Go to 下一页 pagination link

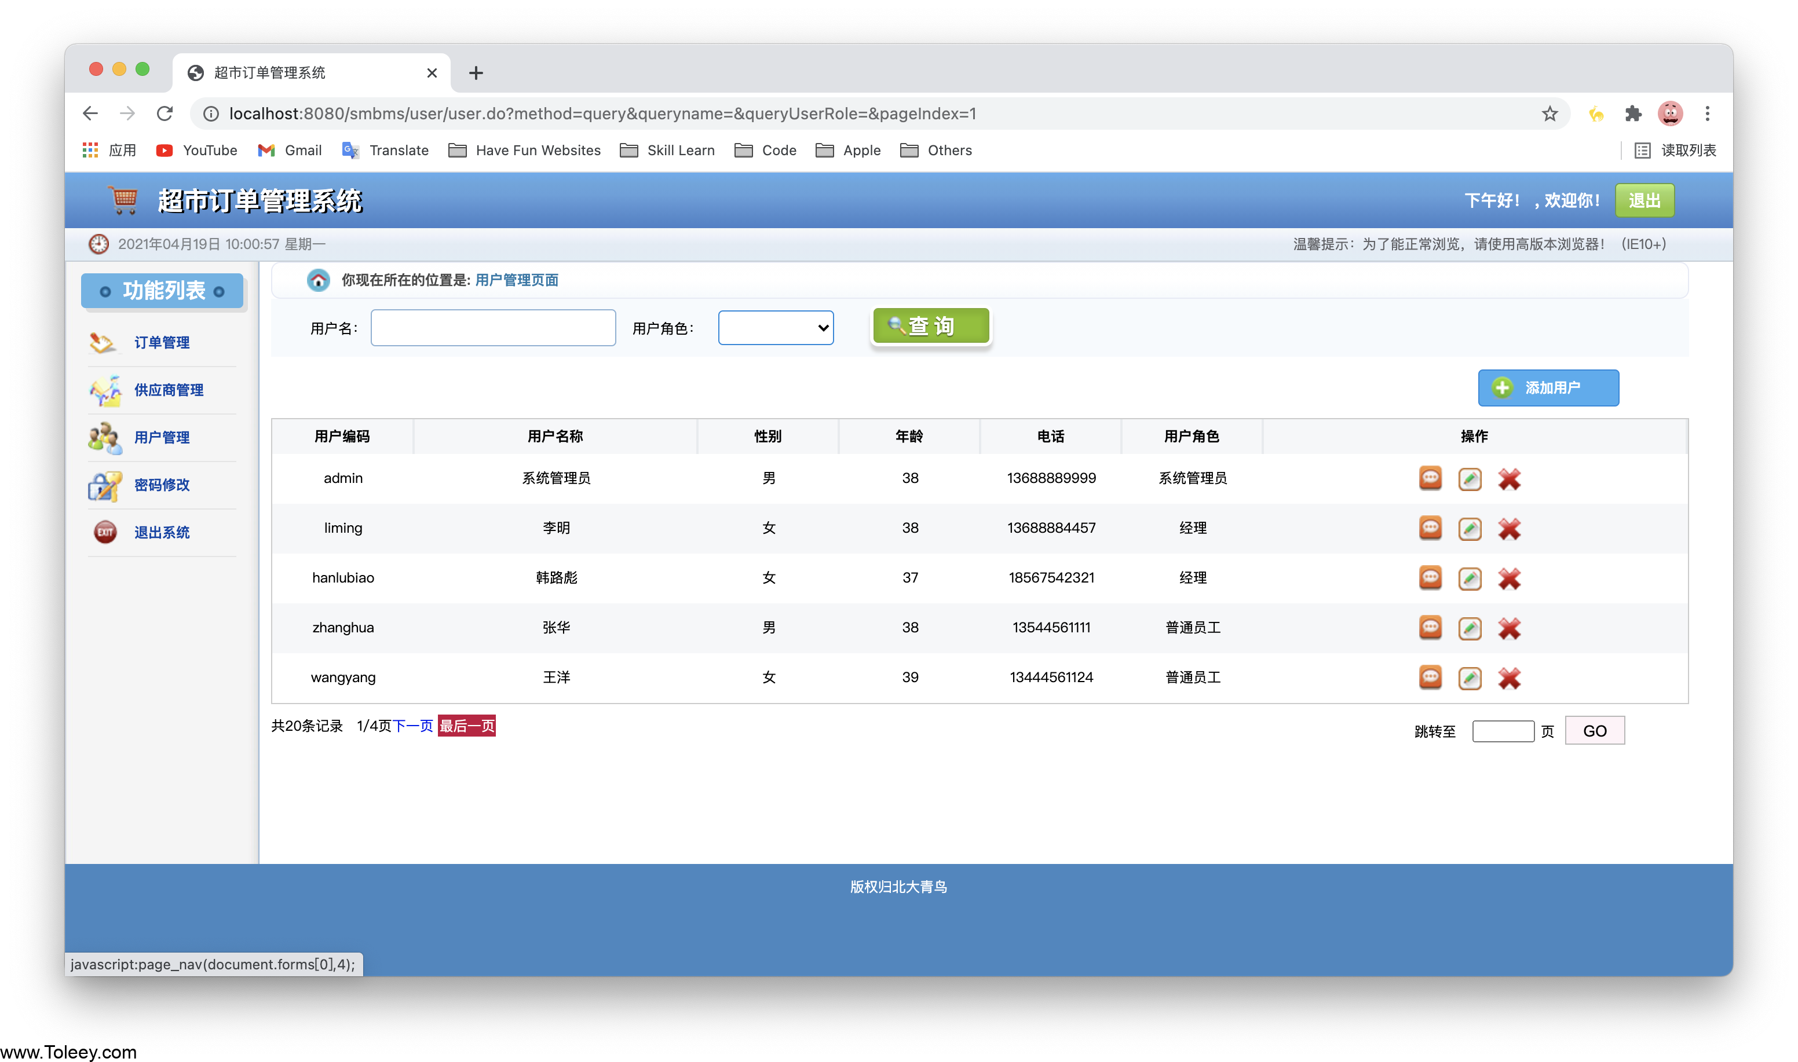coord(413,726)
